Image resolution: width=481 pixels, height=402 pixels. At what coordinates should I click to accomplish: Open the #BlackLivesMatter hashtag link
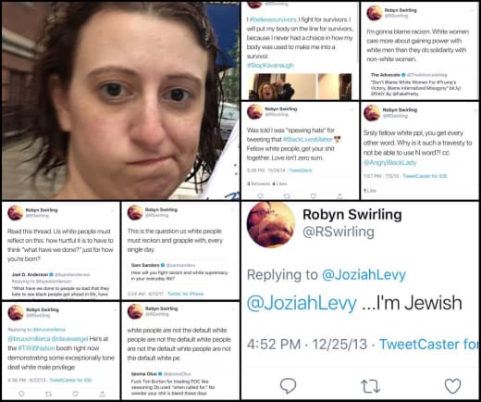pos(308,139)
